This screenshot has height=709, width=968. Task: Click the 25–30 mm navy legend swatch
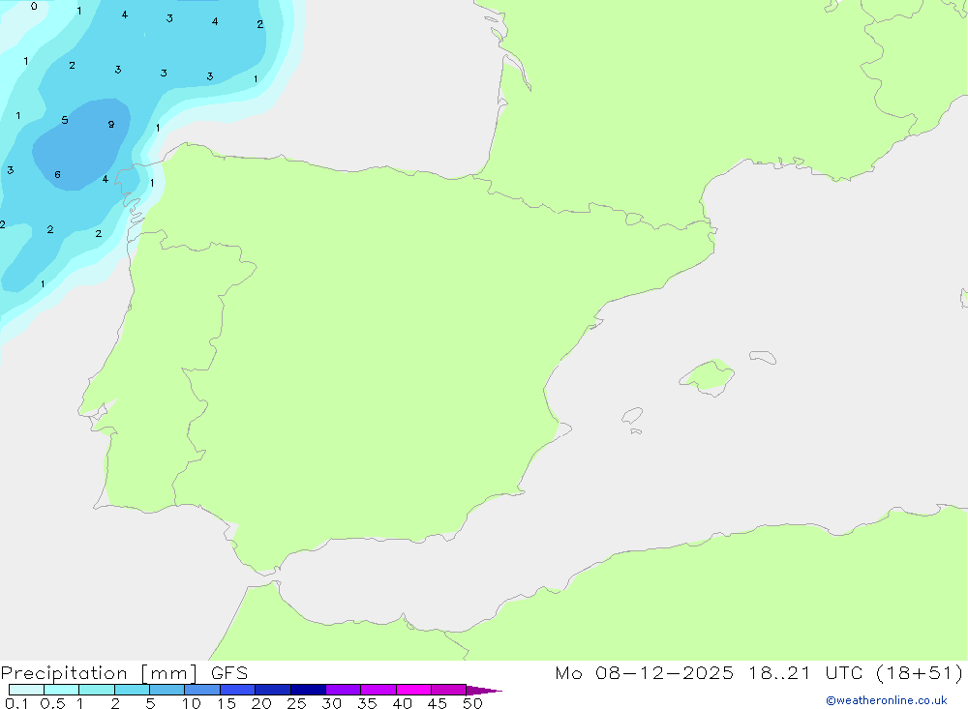(x=308, y=690)
